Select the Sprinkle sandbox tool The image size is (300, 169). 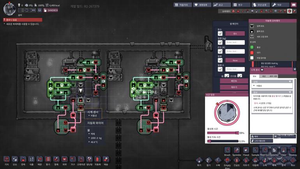[236, 150]
